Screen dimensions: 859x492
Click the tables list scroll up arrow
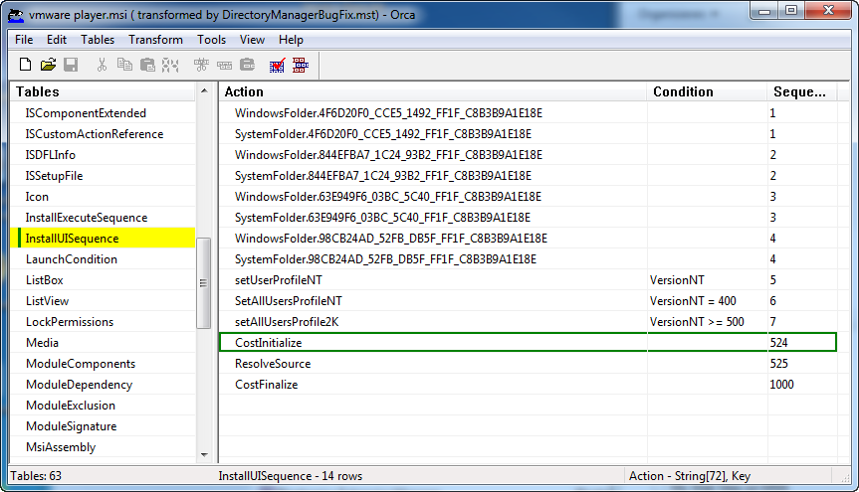(204, 90)
